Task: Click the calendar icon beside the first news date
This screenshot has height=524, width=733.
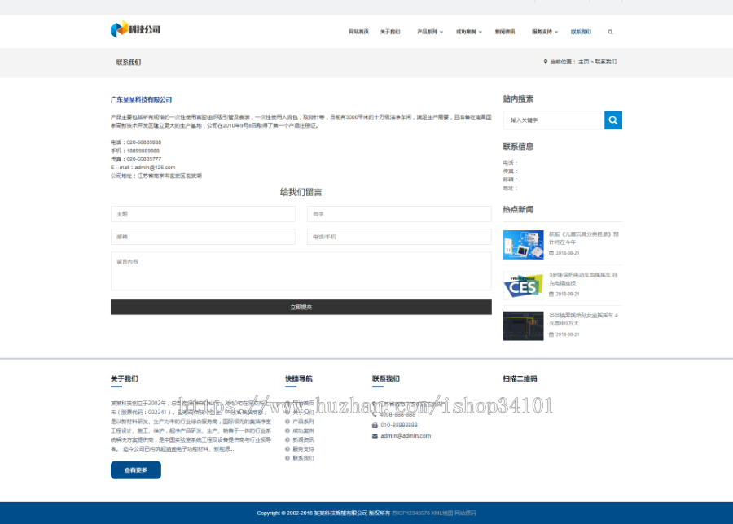Action: point(552,252)
